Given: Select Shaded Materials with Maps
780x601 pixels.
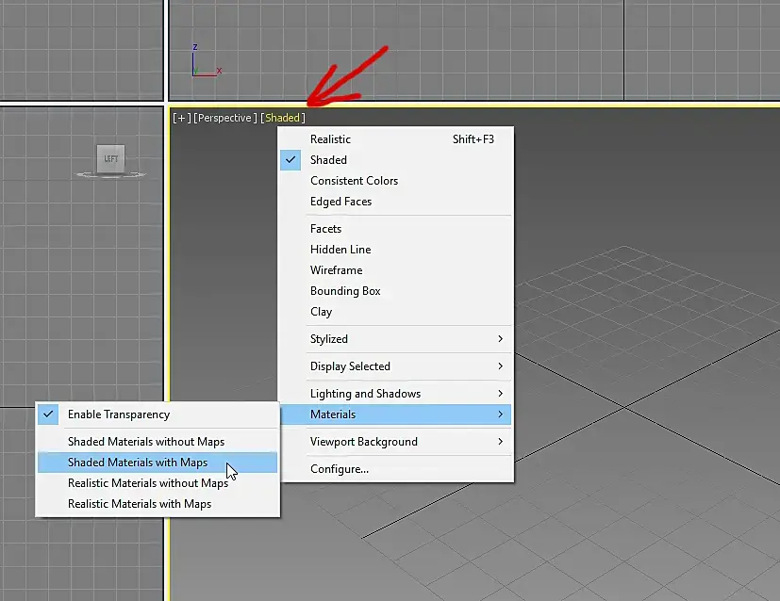Looking at the screenshot, I should coord(158,463).
